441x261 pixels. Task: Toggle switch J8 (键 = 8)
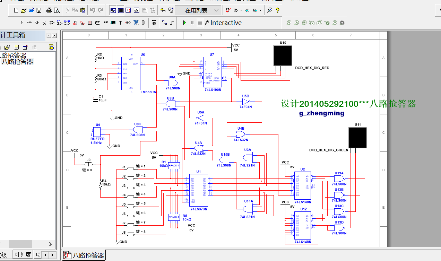tap(130, 234)
